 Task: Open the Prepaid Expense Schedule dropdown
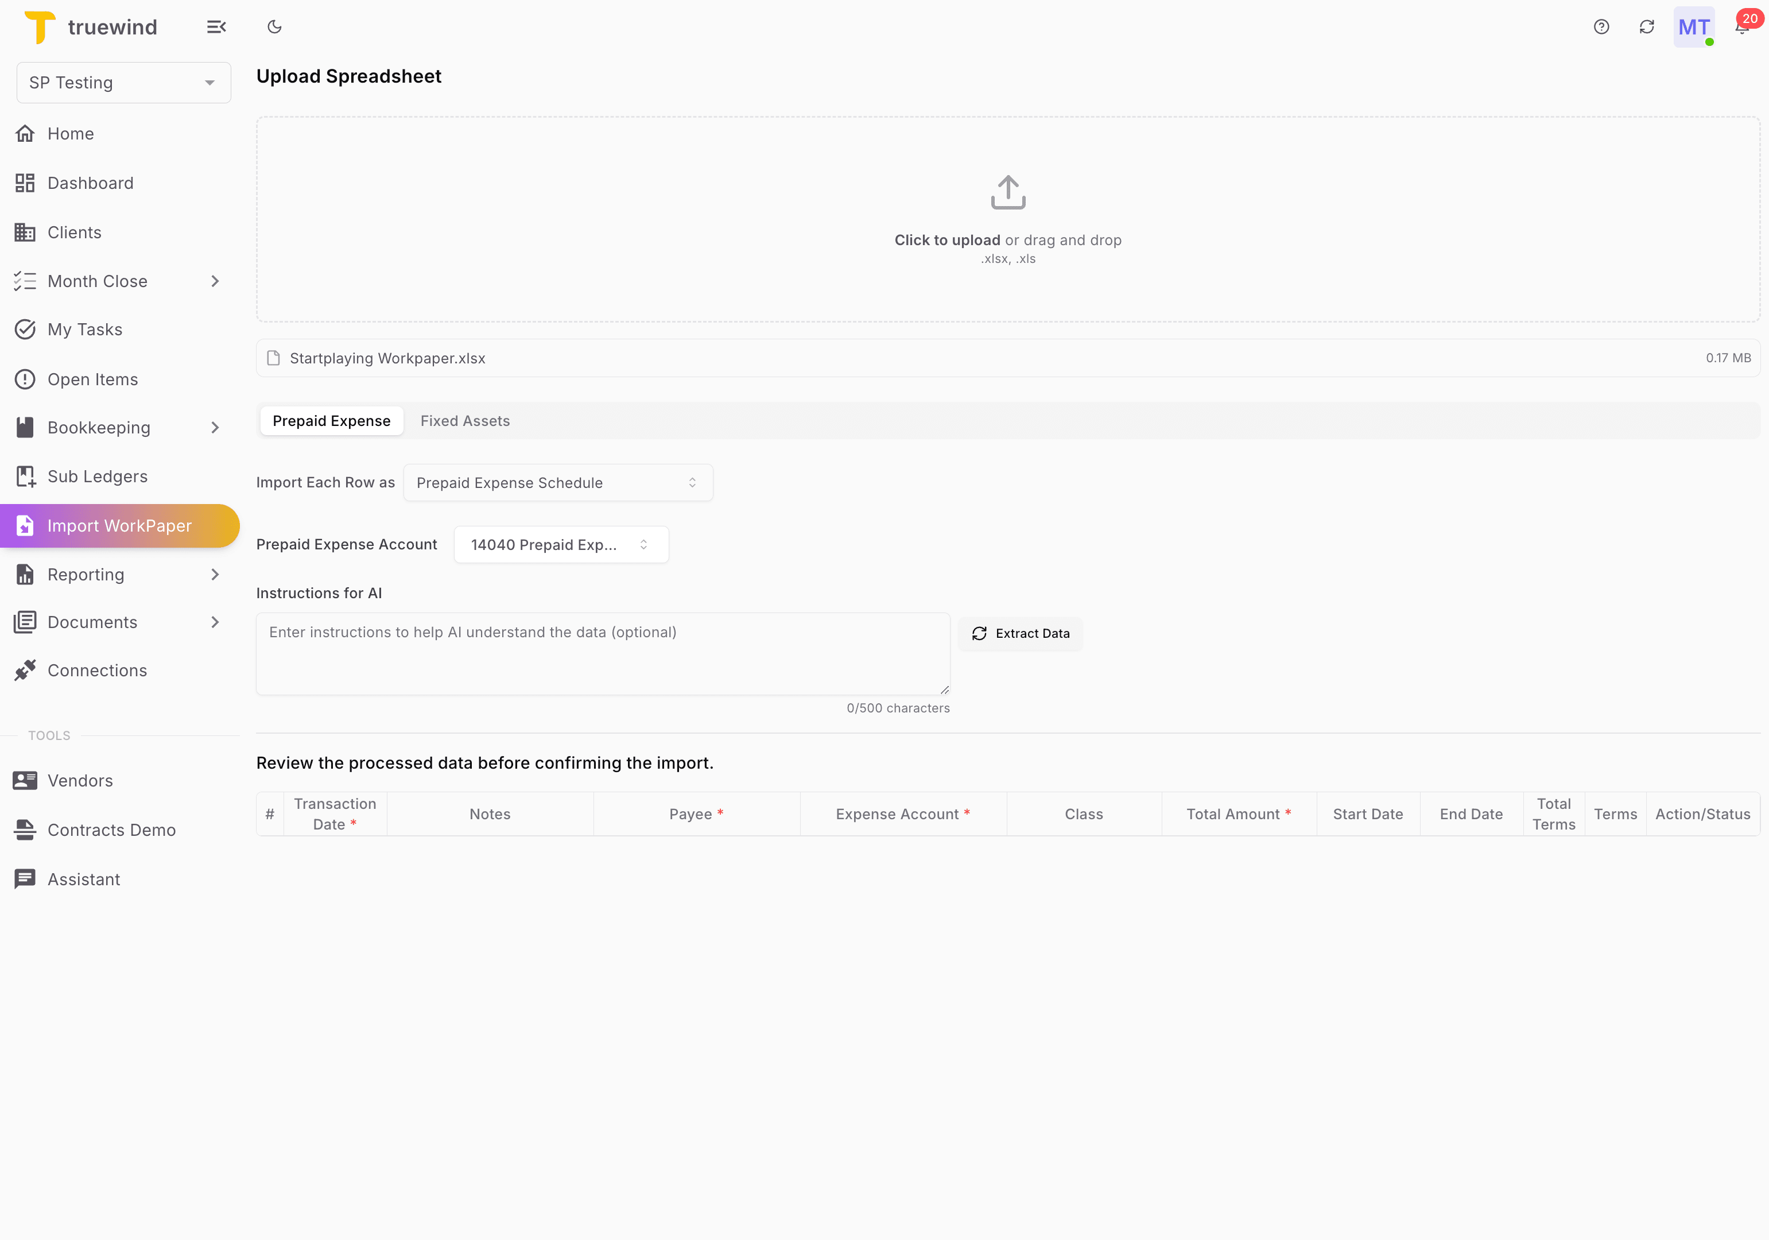click(x=558, y=482)
